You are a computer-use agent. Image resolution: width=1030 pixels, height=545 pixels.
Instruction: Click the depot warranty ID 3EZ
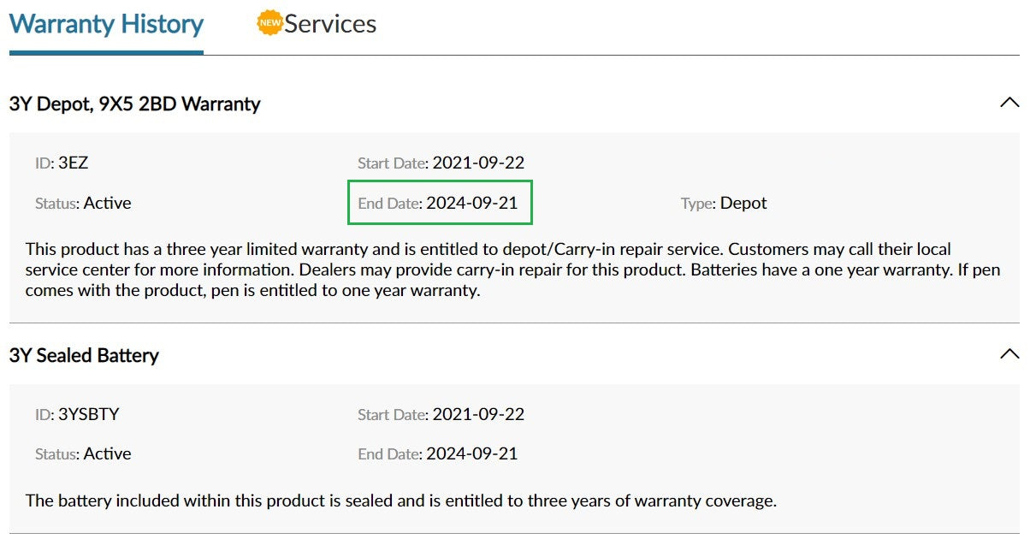point(73,163)
